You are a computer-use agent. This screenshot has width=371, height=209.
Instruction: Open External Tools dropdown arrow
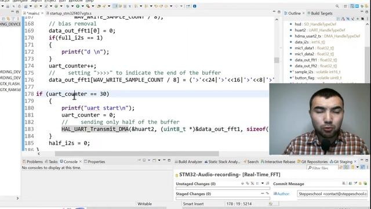tap(93, 6)
